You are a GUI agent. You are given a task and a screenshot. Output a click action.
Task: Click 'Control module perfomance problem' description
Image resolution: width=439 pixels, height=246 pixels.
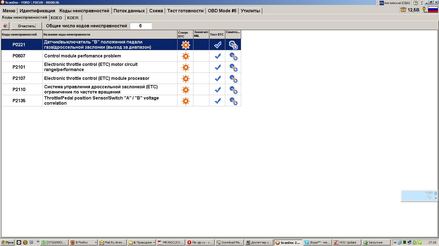[x=83, y=56]
